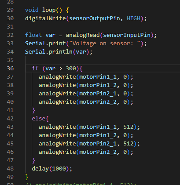Click the yellow closing brace on line 49
Screen dimensions: 180x185
click(27, 177)
